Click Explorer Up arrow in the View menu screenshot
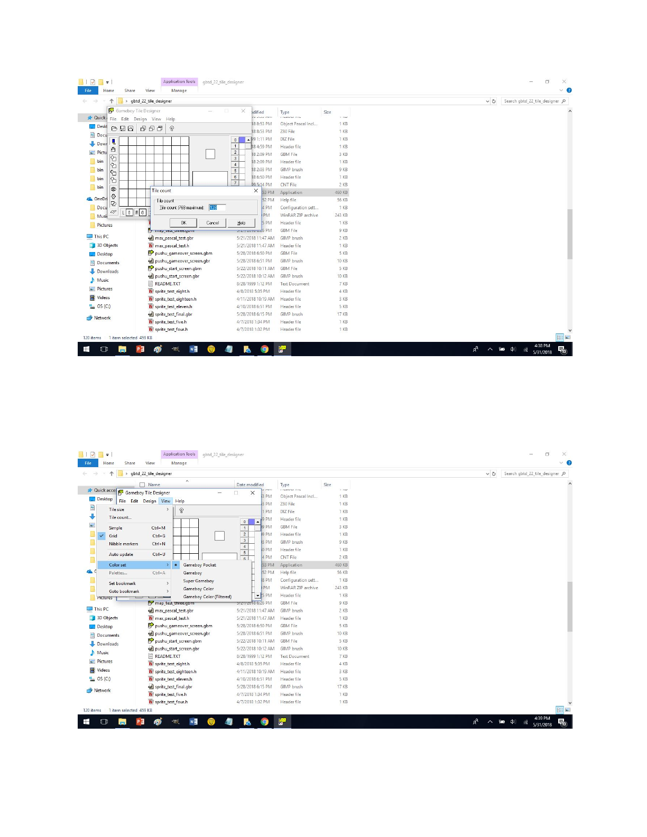Image resolution: width=647 pixels, height=837 pixels. pos(112,473)
